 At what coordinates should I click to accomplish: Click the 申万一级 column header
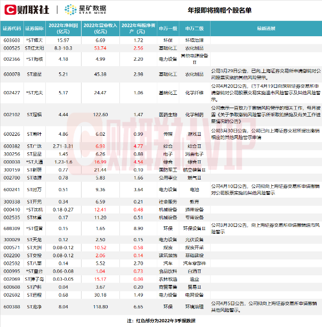click(168, 29)
